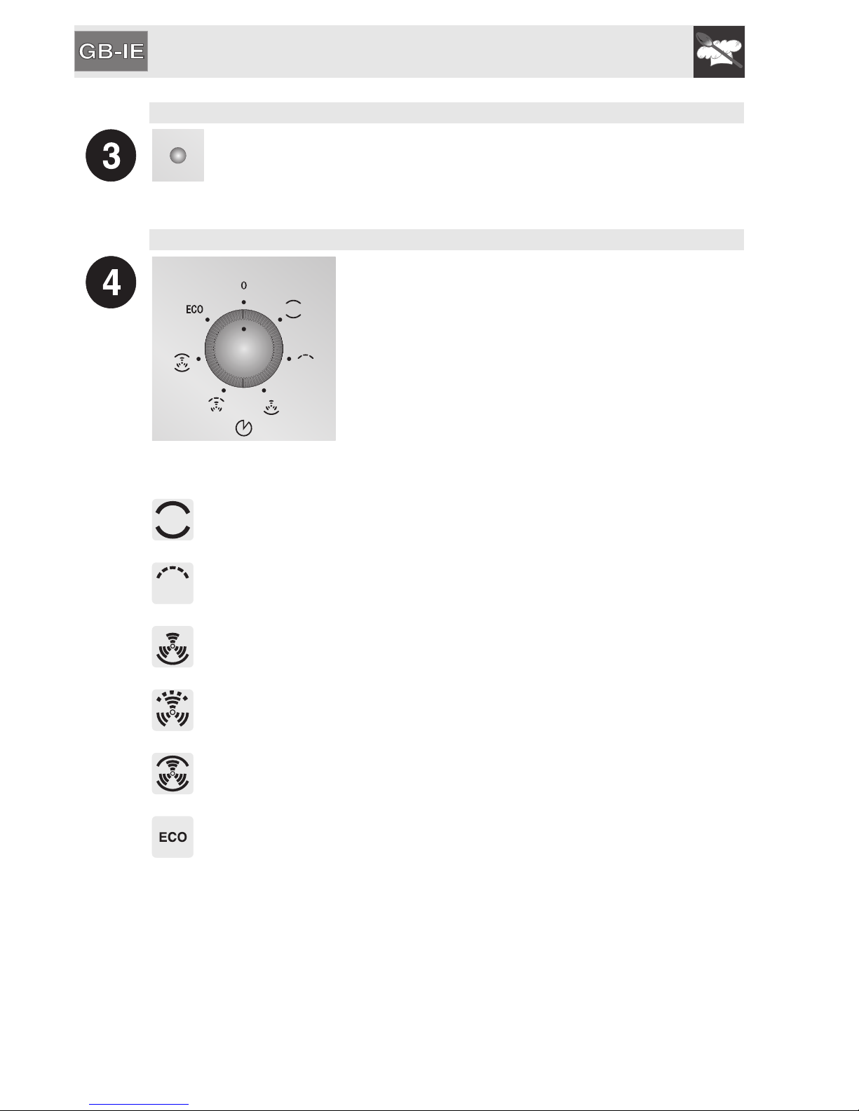Screen dimensions: 859x1111
Task: Click the round indicator light image
Action: coord(178,156)
